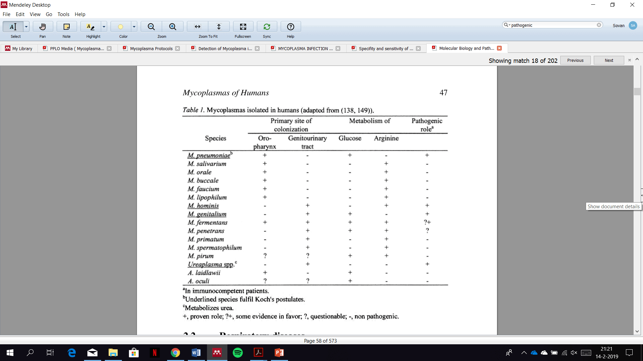The height and width of the screenshot is (361, 643).
Task: Select the text Select tool
Action: click(x=13, y=27)
